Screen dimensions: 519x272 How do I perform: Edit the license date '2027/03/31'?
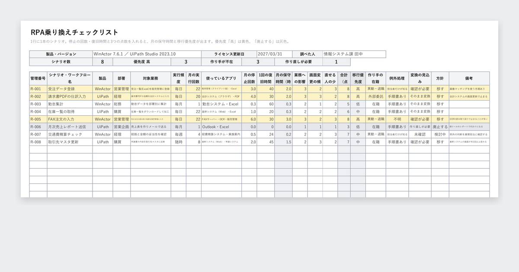274,54
